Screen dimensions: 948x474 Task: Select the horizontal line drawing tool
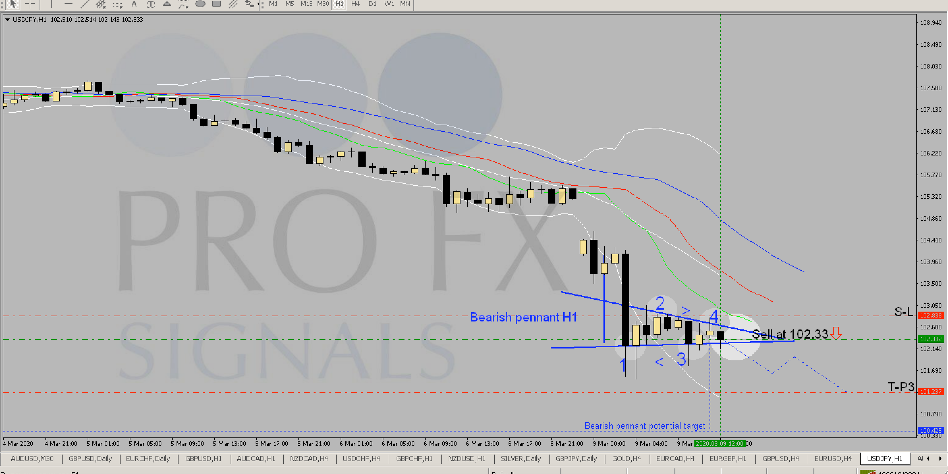(69, 4)
